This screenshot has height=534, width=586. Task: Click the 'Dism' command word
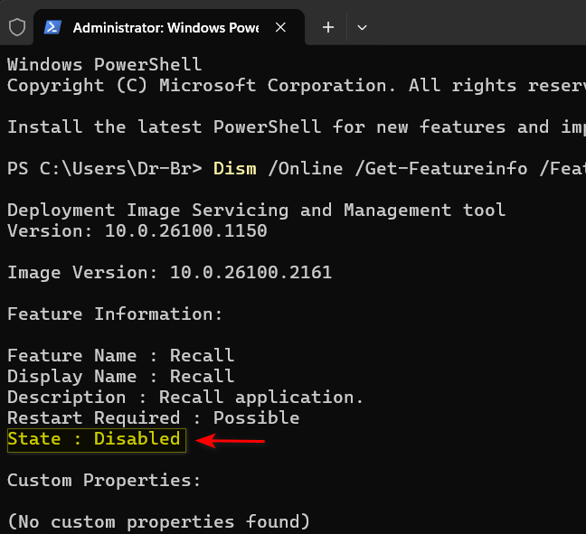click(x=235, y=169)
